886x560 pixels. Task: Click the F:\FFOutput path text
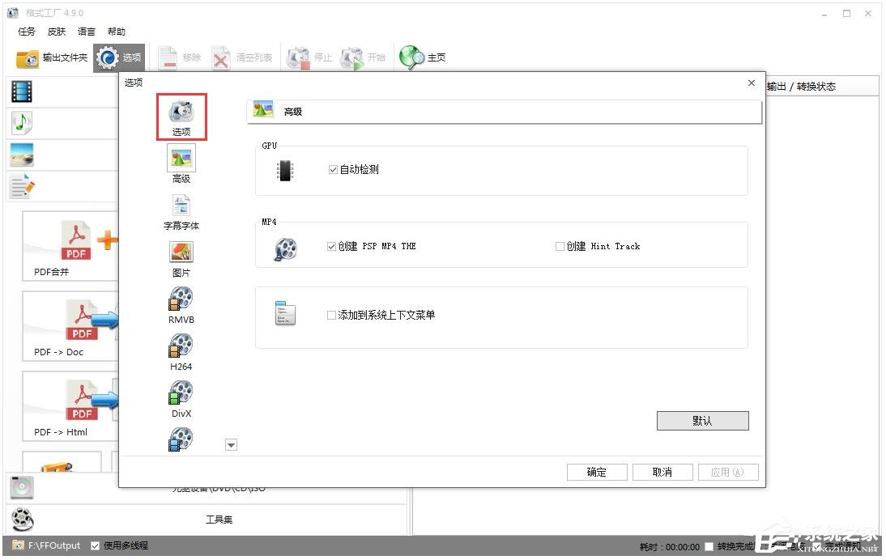click(x=54, y=546)
